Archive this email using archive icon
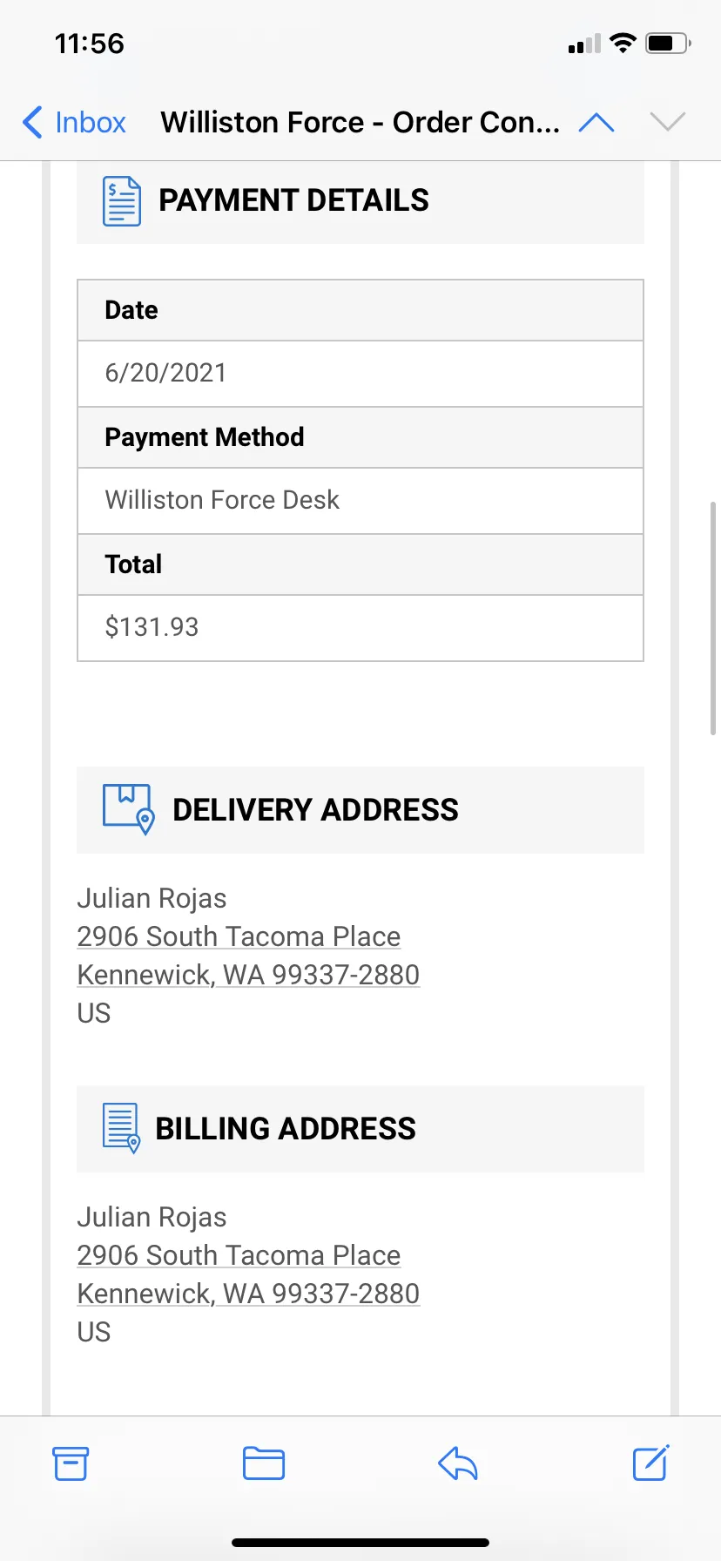This screenshot has height=1561, width=721. (x=71, y=1463)
